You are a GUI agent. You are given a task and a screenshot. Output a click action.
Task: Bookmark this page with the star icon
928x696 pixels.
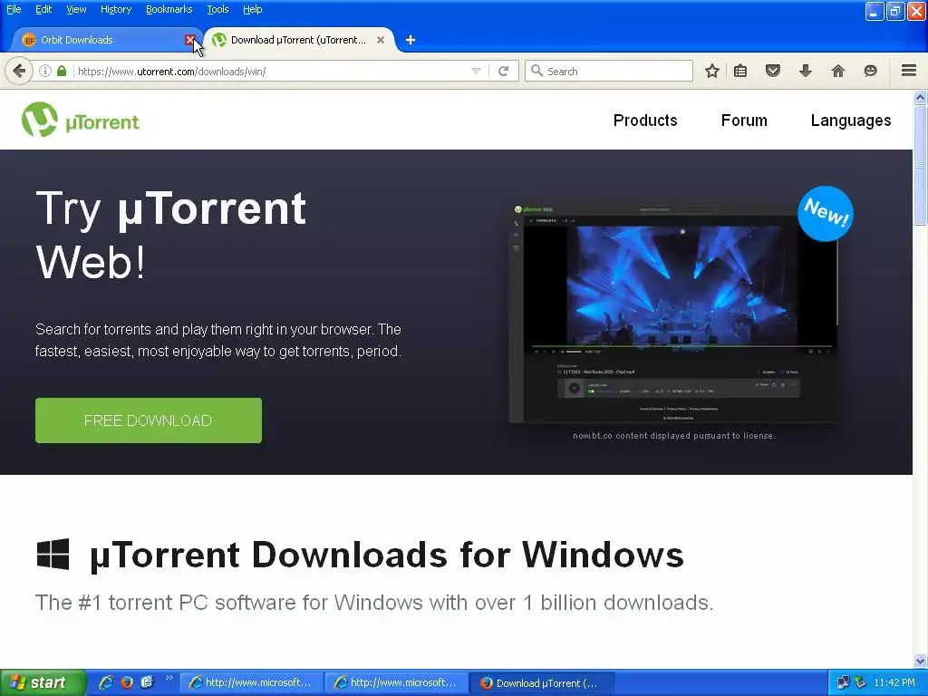[x=712, y=71]
